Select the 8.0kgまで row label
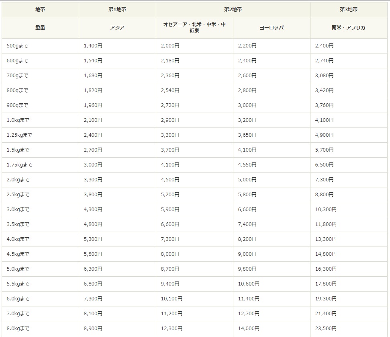The height and width of the screenshot is (337, 390). (x=40, y=329)
